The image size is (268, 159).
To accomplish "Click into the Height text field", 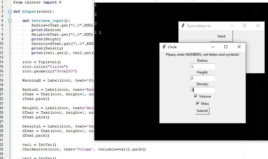I will [x=202, y=78].
